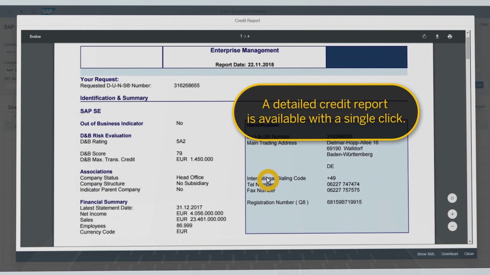Print the credit report
The image size is (490, 275).
[450, 37]
